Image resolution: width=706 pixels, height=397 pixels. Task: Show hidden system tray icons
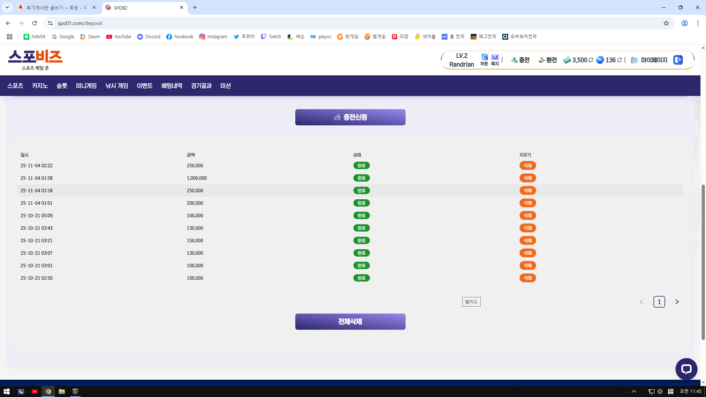(634, 391)
